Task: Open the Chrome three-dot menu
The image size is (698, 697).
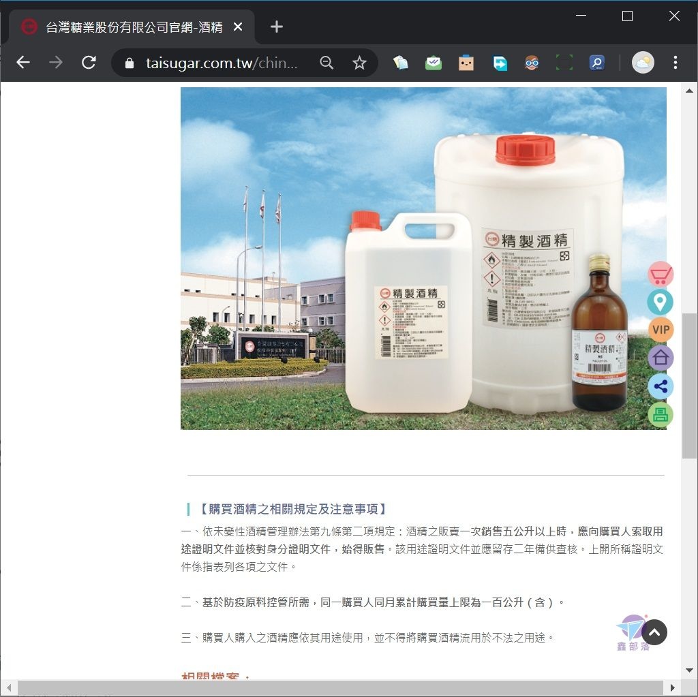Action: [x=676, y=63]
